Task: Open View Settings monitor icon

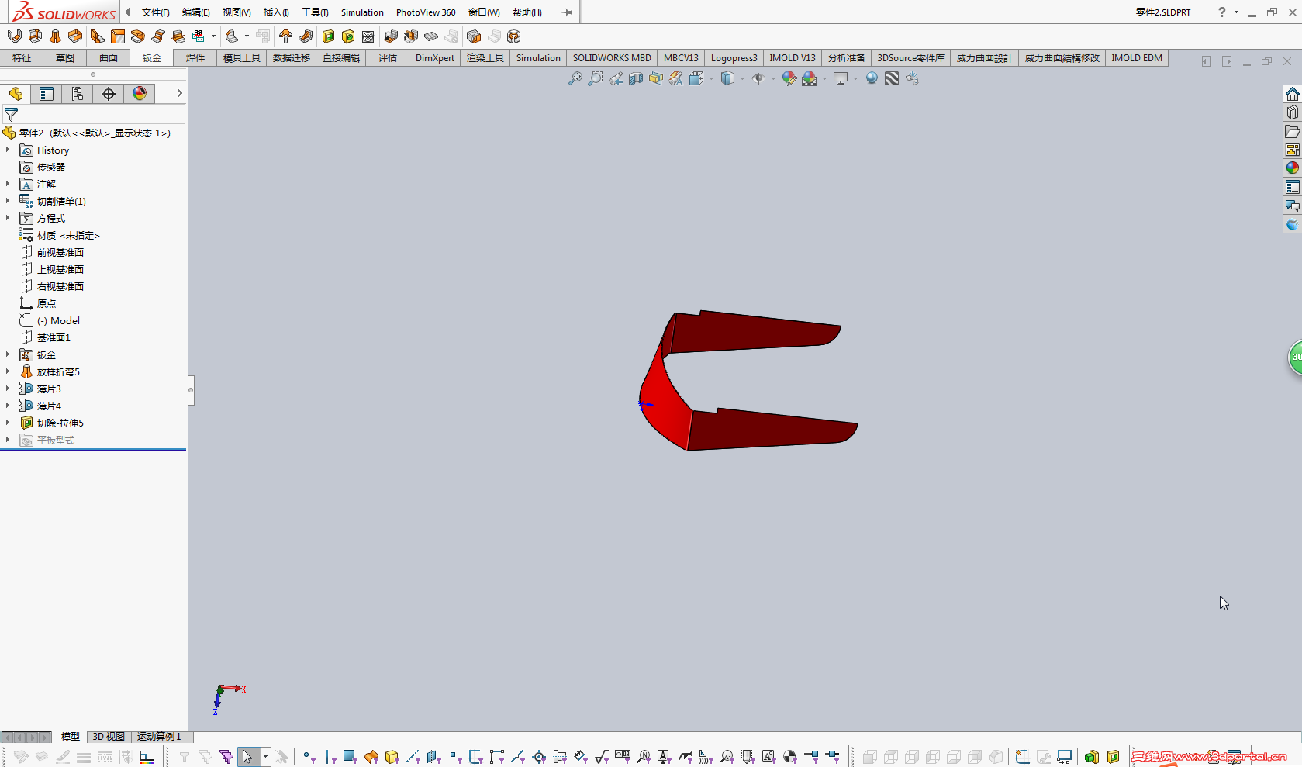Action: pos(841,78)
